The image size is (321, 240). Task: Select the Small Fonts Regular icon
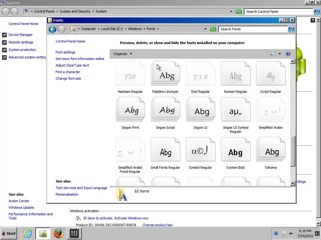166,149
